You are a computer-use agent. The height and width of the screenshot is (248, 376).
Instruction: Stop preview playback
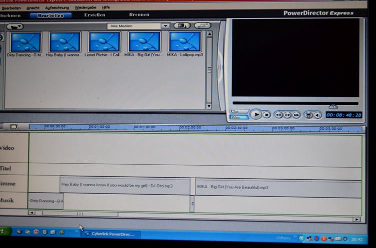point(266,115)
